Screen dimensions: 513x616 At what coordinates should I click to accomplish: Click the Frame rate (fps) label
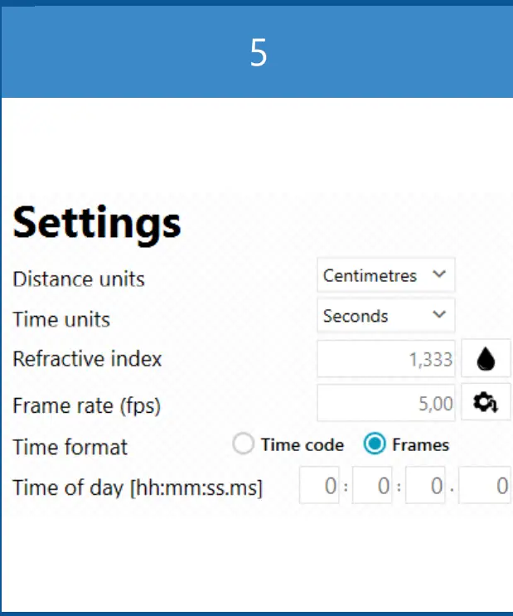(x=86, y=406)
